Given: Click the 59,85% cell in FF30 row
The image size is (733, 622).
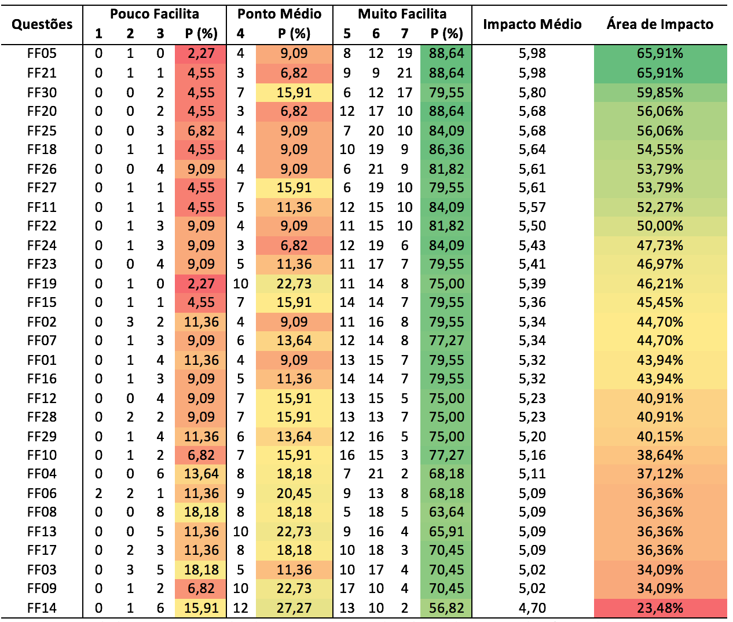Looking at the screenshot, I should point(660,92).
